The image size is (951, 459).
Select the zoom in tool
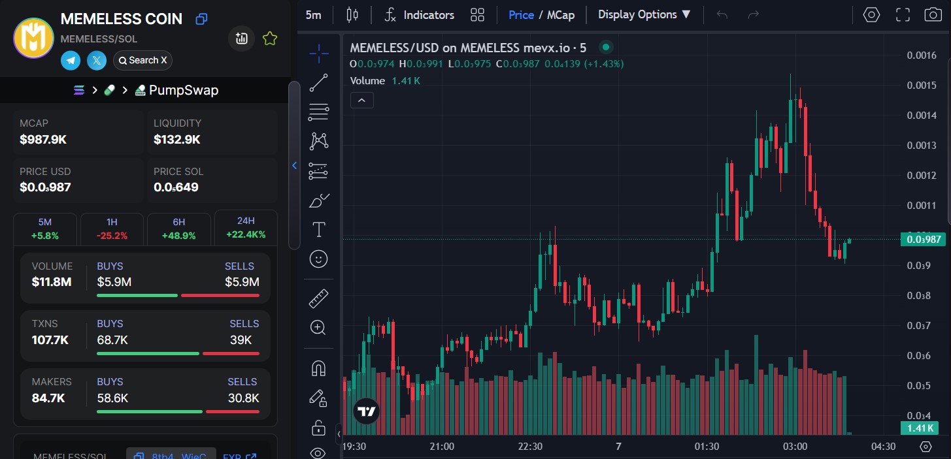pyautogui.click(x=318, y=328)
